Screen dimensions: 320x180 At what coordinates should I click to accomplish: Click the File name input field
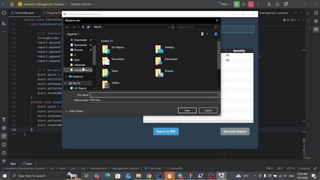pos(154,95)
